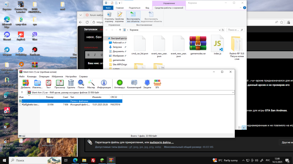Open AnyDesk desktop shortcut

point(21,36)
